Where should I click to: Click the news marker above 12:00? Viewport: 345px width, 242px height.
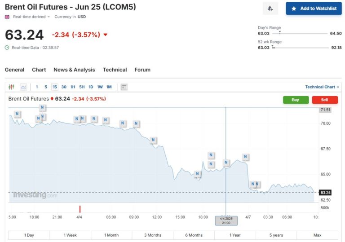tap(154, 140)
